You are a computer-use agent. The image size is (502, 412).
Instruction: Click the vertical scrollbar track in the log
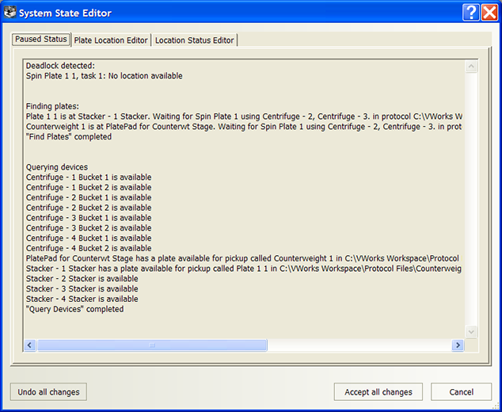click(472, 198)
